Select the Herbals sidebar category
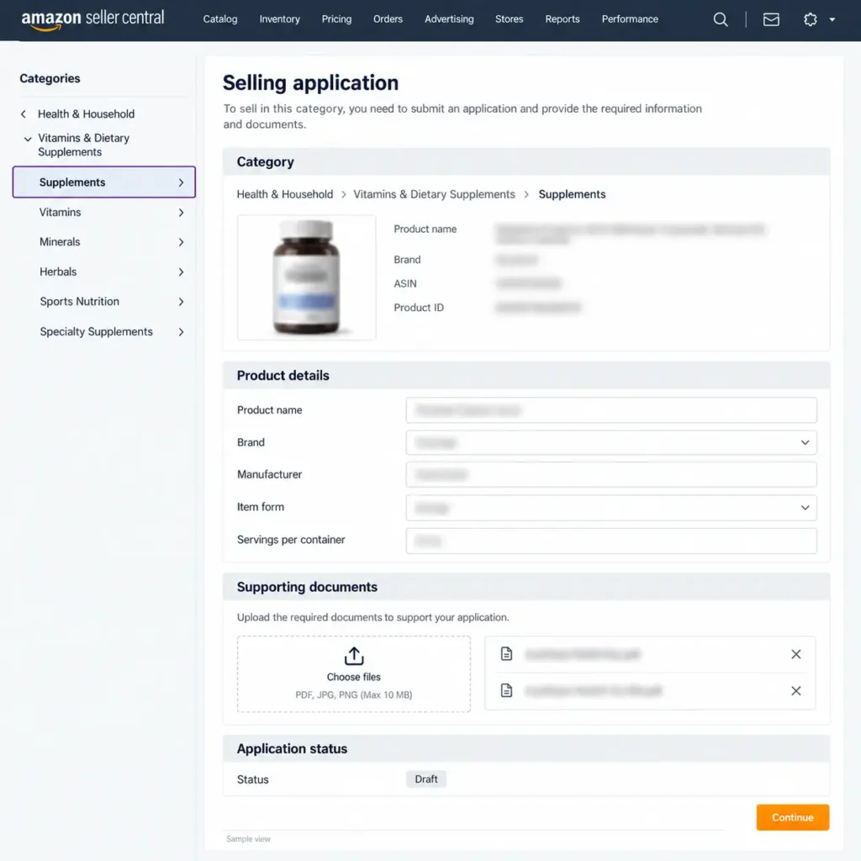Image resolution: width=861 pixels, height=861 pixels. coord(58,272)
